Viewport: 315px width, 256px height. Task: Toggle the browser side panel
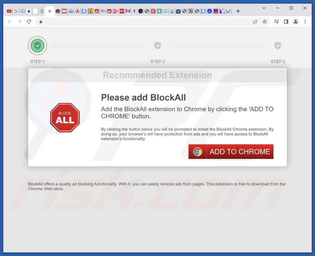pyautogui.click(x=286, y=21)
